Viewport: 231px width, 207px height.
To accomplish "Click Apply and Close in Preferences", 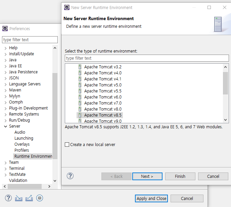I will tap(151, 199).
